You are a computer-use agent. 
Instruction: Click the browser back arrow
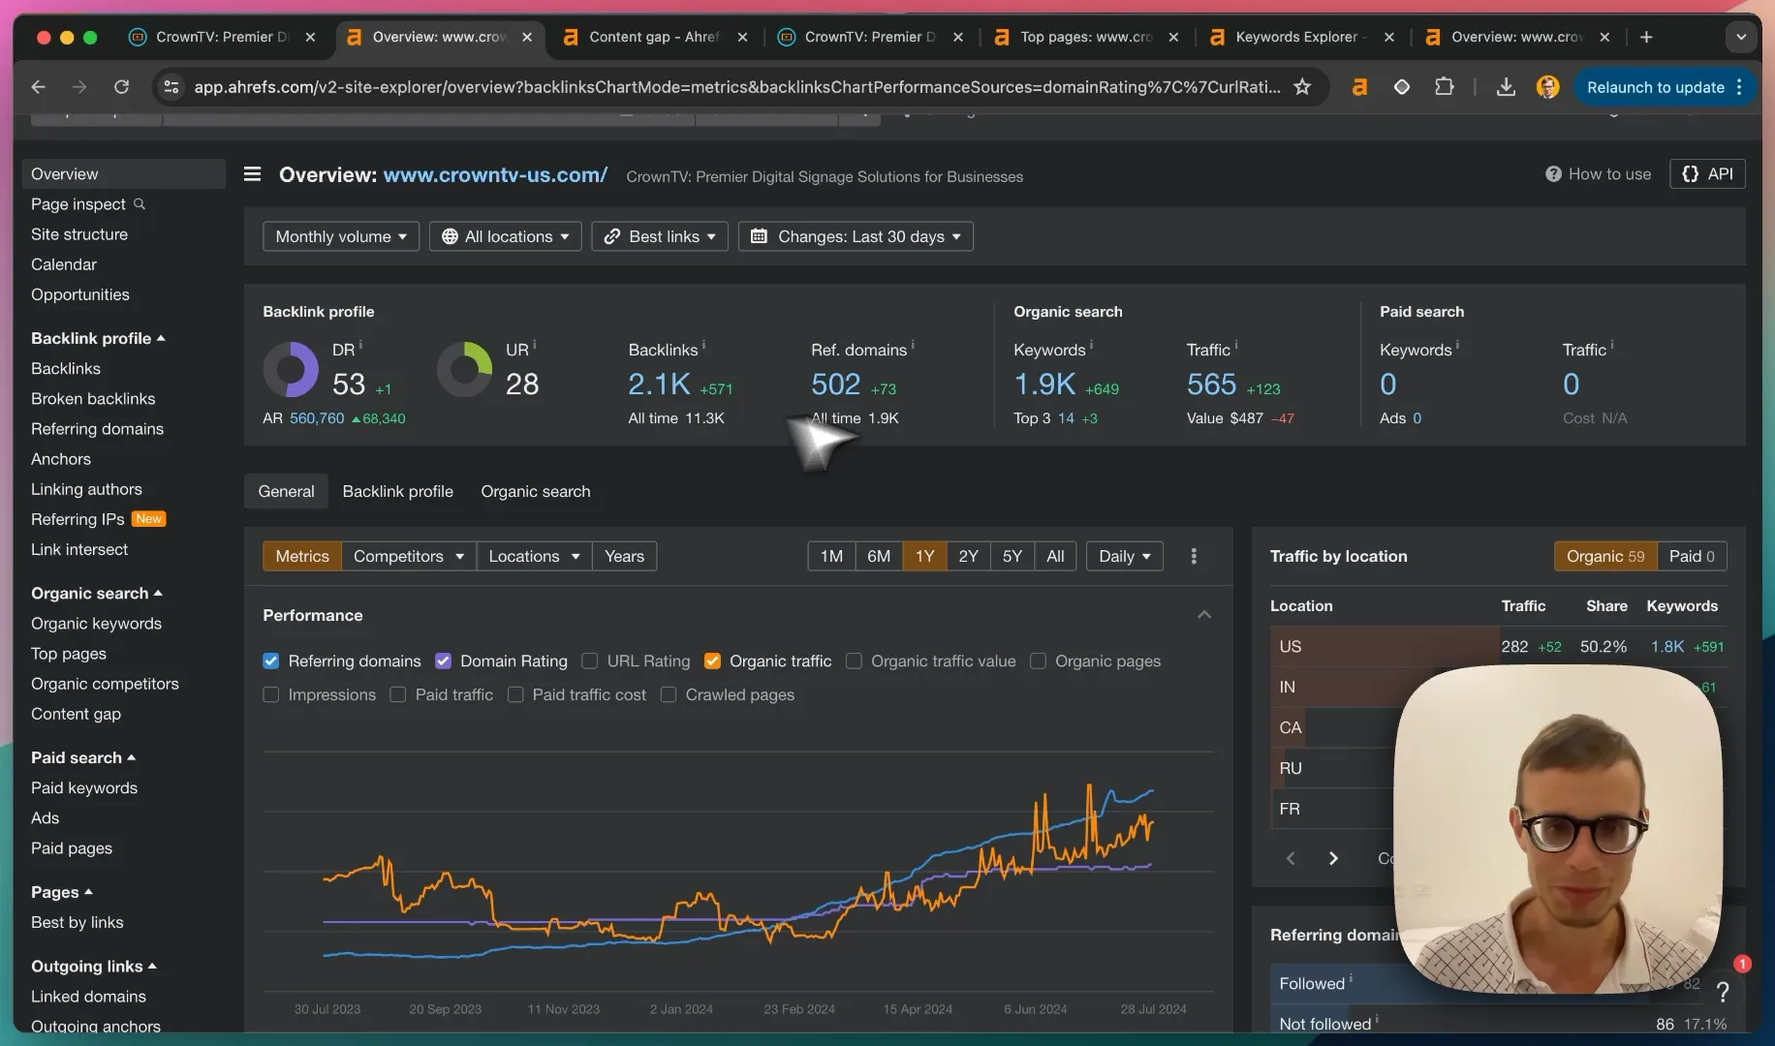tap(39, 87)
